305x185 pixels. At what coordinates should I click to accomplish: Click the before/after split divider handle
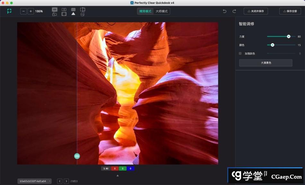[77, 156]
